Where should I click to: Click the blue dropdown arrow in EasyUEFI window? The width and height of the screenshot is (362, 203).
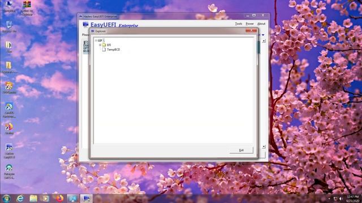263,35
